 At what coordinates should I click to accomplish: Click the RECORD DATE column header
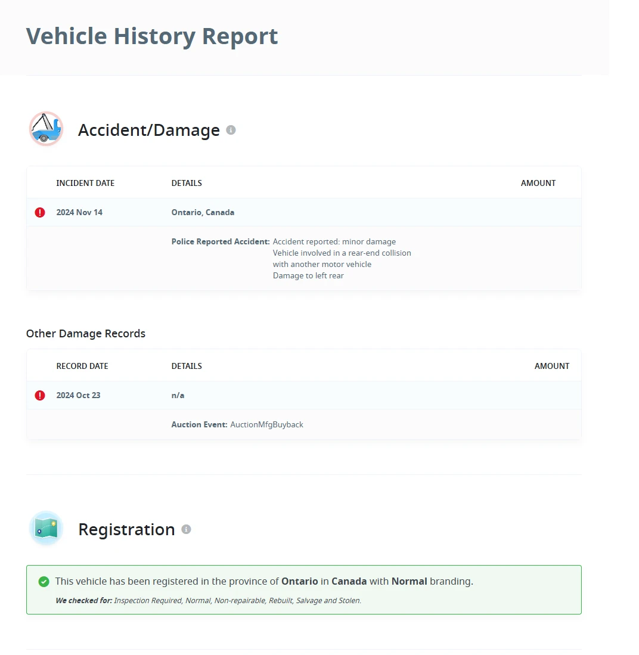pyautogui.click(x=82, y=366)
